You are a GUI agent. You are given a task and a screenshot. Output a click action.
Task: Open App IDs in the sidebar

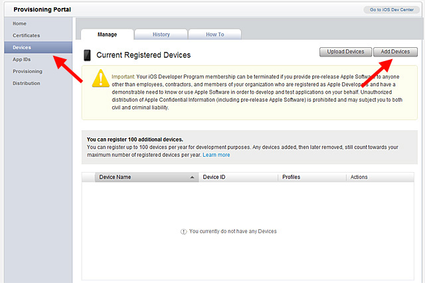(x=22, y=59)
